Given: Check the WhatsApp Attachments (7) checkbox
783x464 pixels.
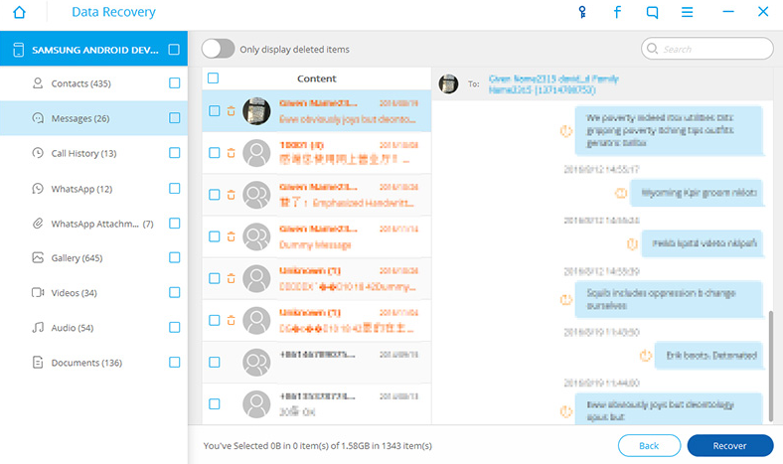Looking at the screenshot, I should (174, 224).
